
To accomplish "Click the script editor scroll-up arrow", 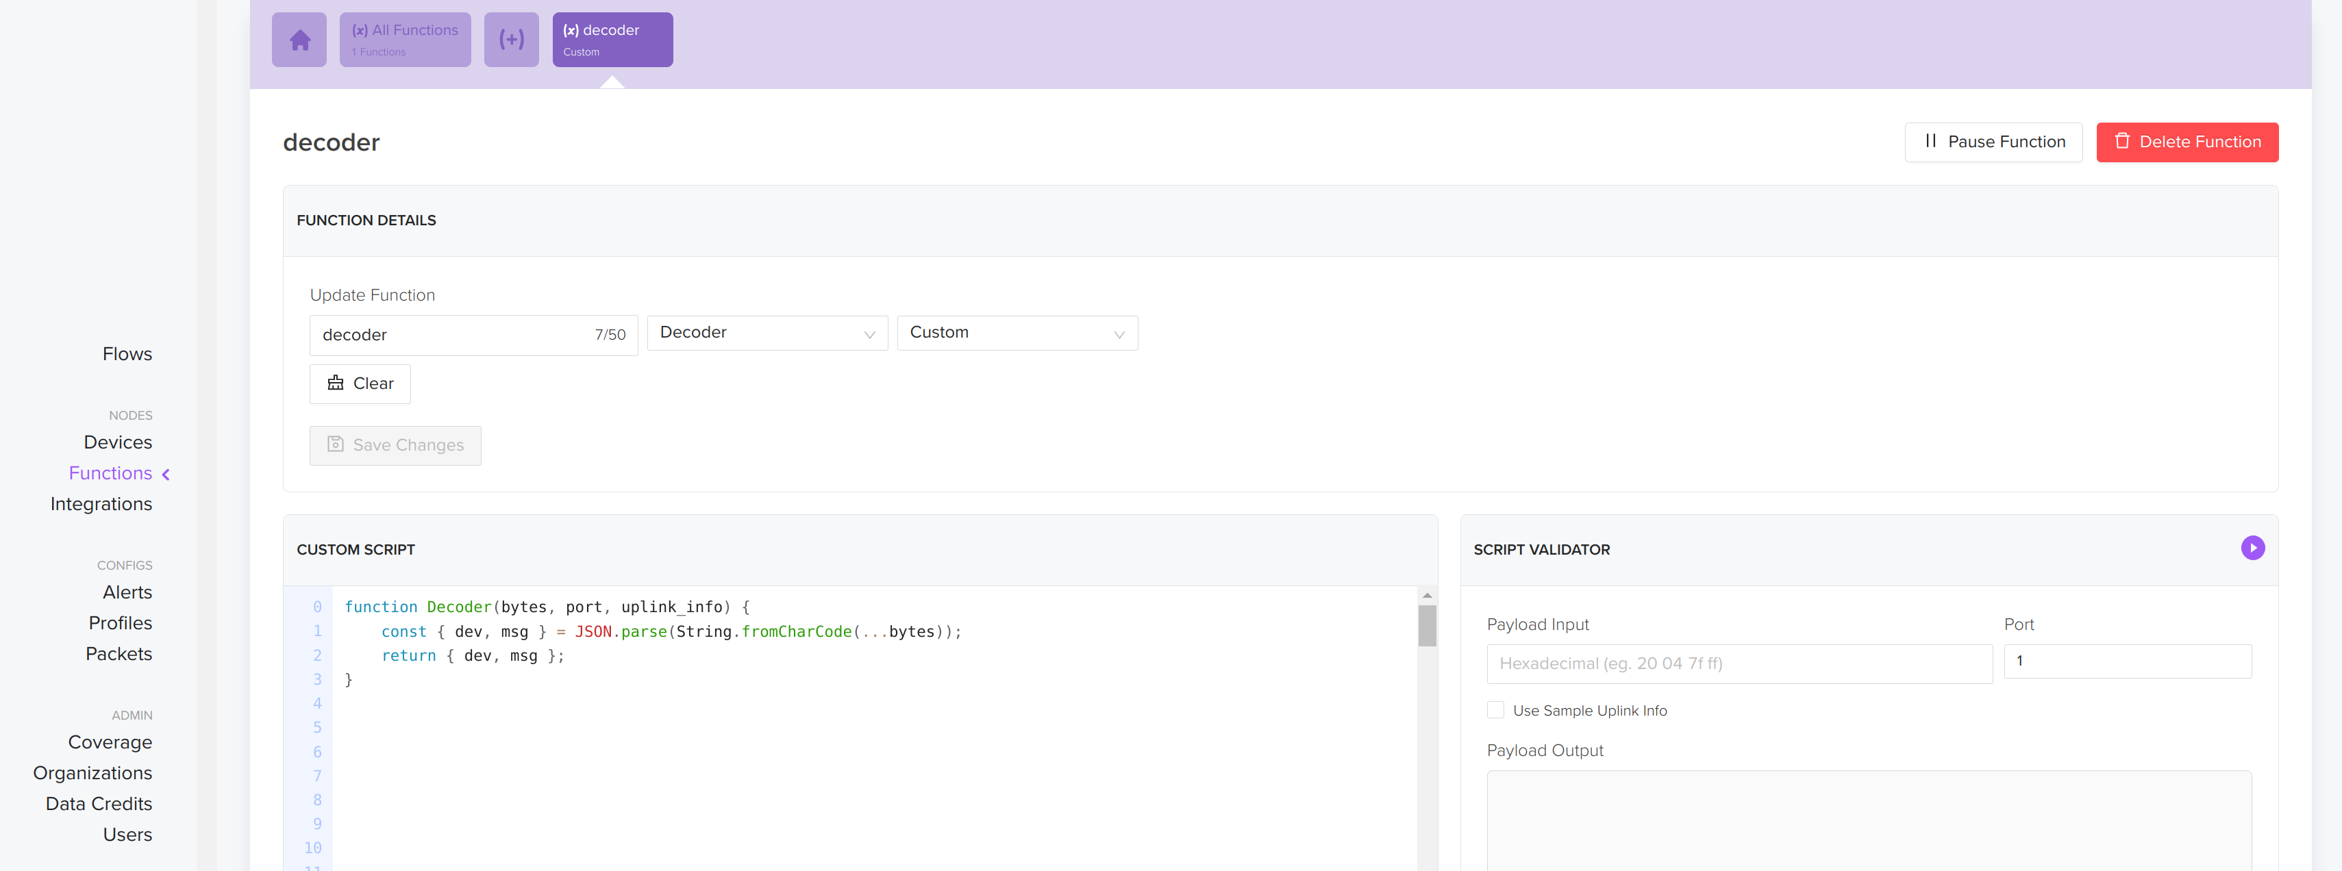I will 1426,596.
